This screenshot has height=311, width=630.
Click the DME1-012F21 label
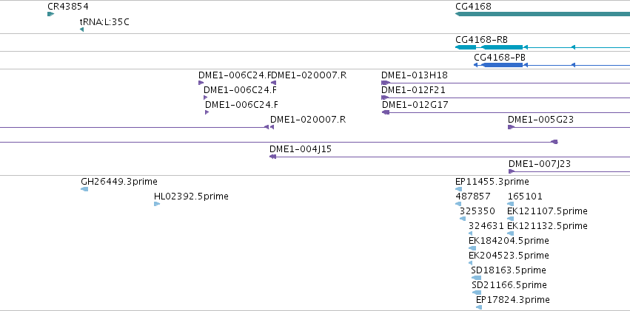(x=413, y=90)
